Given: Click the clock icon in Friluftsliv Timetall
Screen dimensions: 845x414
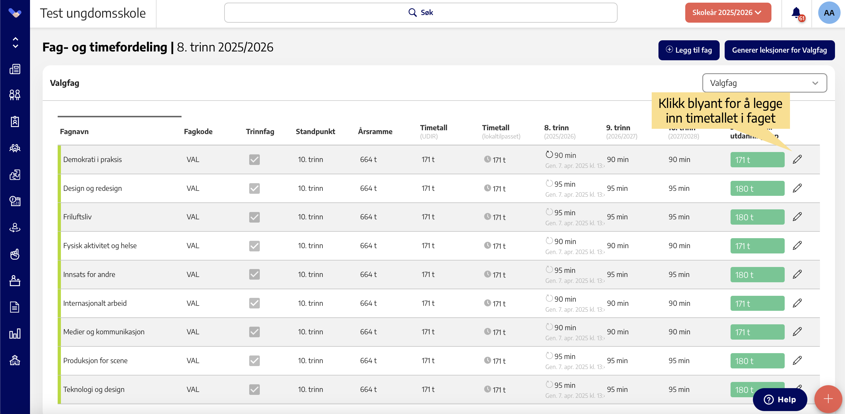Looking at the screenshot, I should [x=488, y=217].
